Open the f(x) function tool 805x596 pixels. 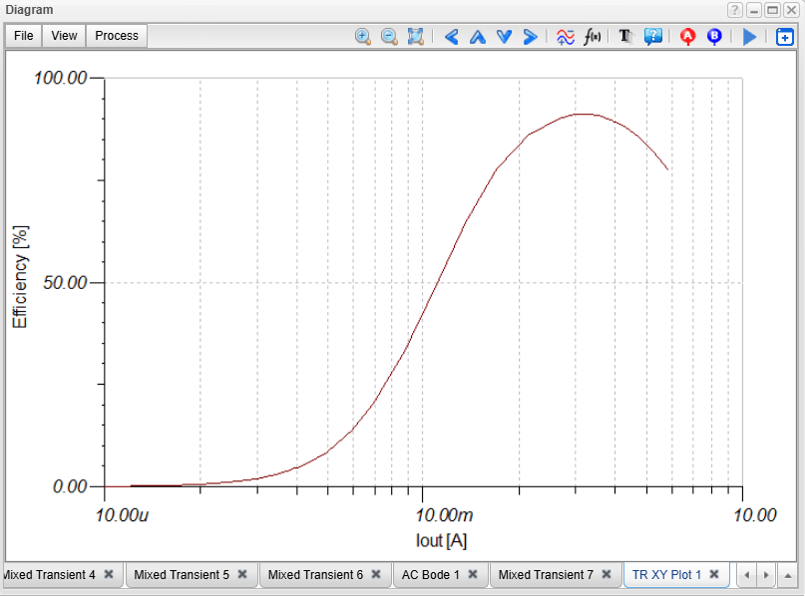coord(593,37)
